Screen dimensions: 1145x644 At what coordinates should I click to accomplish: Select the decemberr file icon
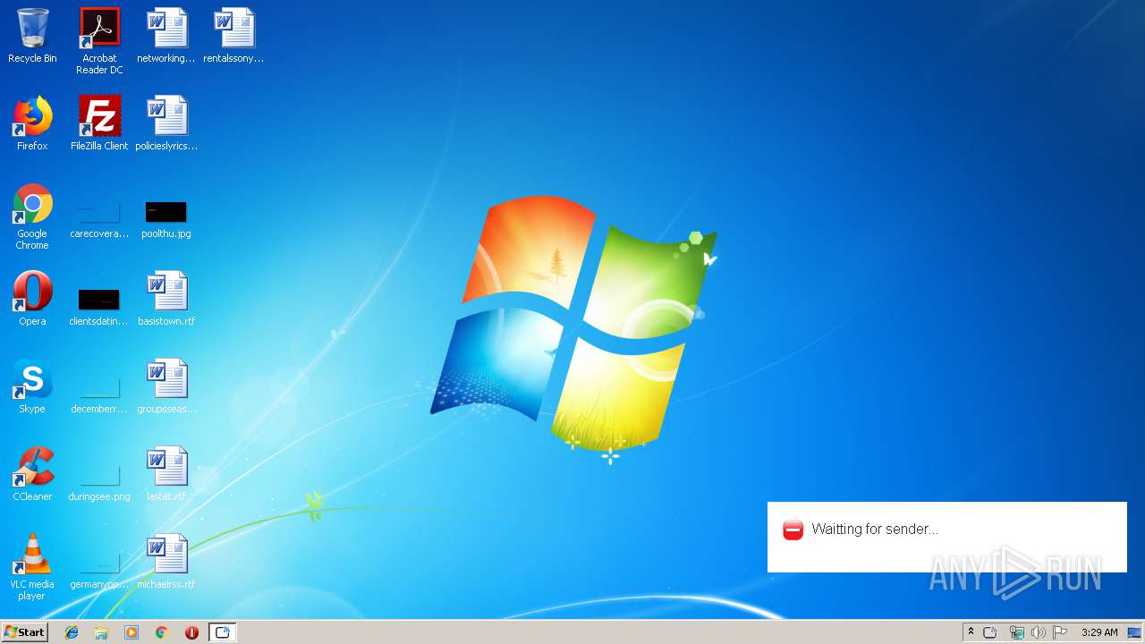(x=99, y=394)
